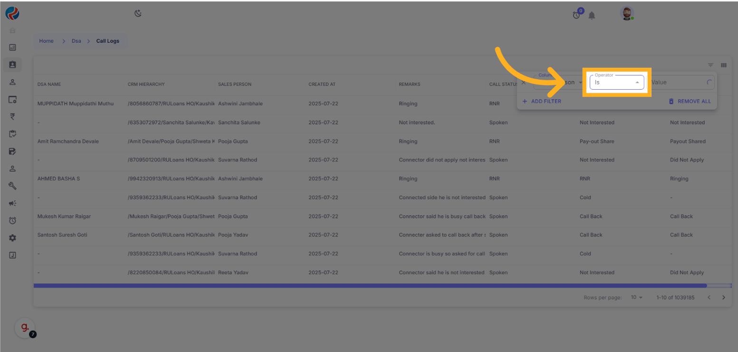Go to Home breadcrumb
The height and width of the screenshot is (352, 738).
point(46,41)
